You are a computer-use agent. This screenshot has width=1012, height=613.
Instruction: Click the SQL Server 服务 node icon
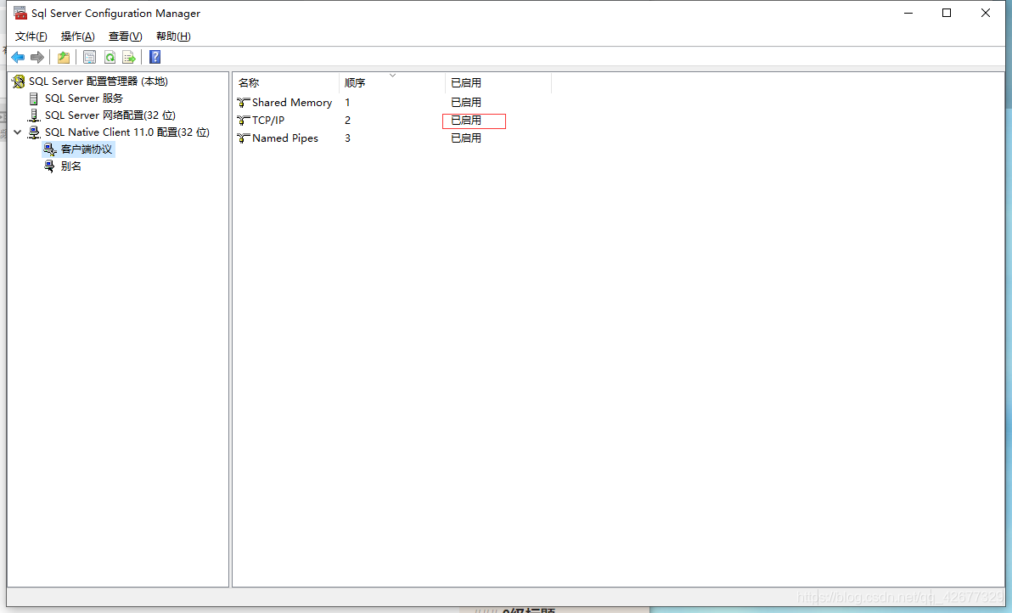34,98
